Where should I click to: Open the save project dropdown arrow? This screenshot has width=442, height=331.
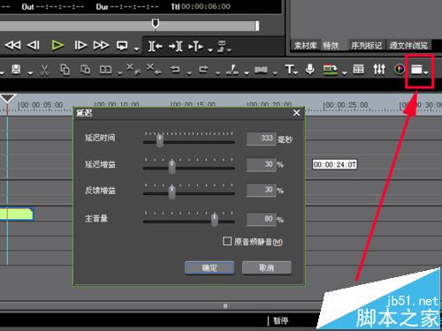(30, 72)
